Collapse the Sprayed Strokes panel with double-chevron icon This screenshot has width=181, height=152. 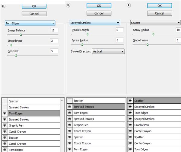tap(68, 5)
